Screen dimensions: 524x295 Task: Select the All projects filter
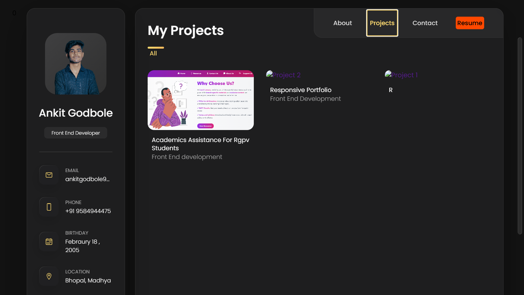(x=154, y=53)
